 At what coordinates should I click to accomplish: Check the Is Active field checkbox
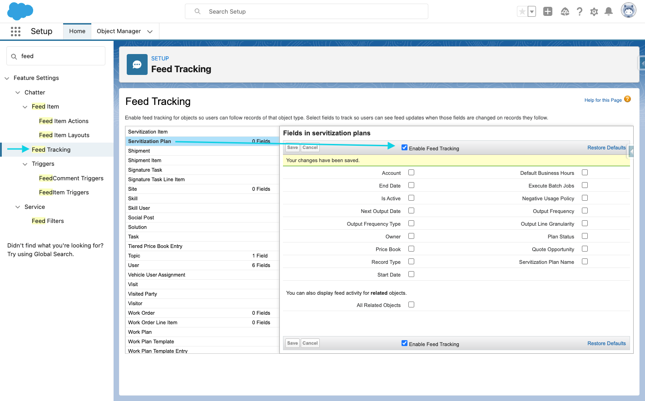[x=411, y=198]
